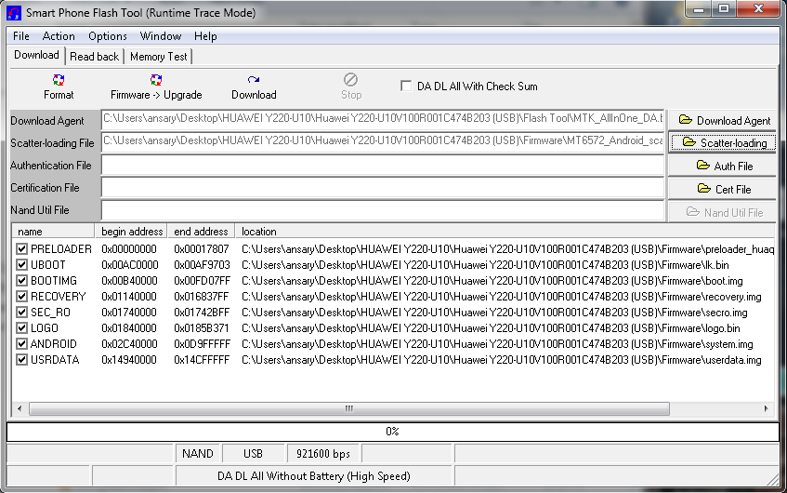Image resolution: width=787 pixels, height=493 pixels.
Task: Uncheck the UBOOT partition checkbox
Action: (21, 265)
